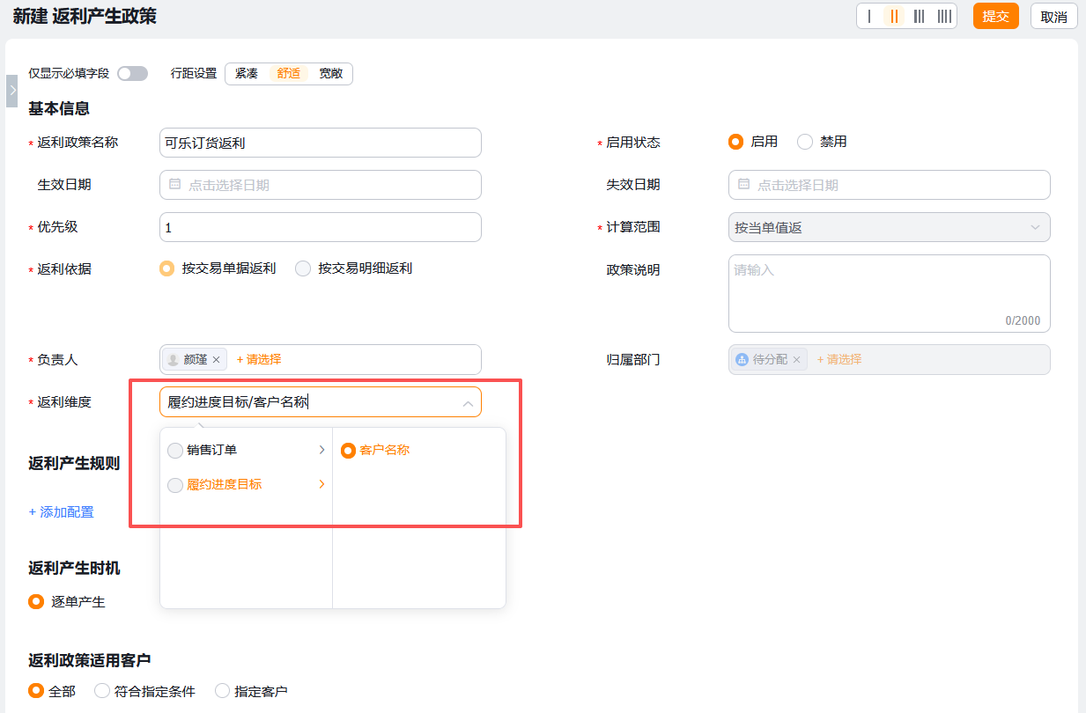Click 取消 button

coord(1053,16)
